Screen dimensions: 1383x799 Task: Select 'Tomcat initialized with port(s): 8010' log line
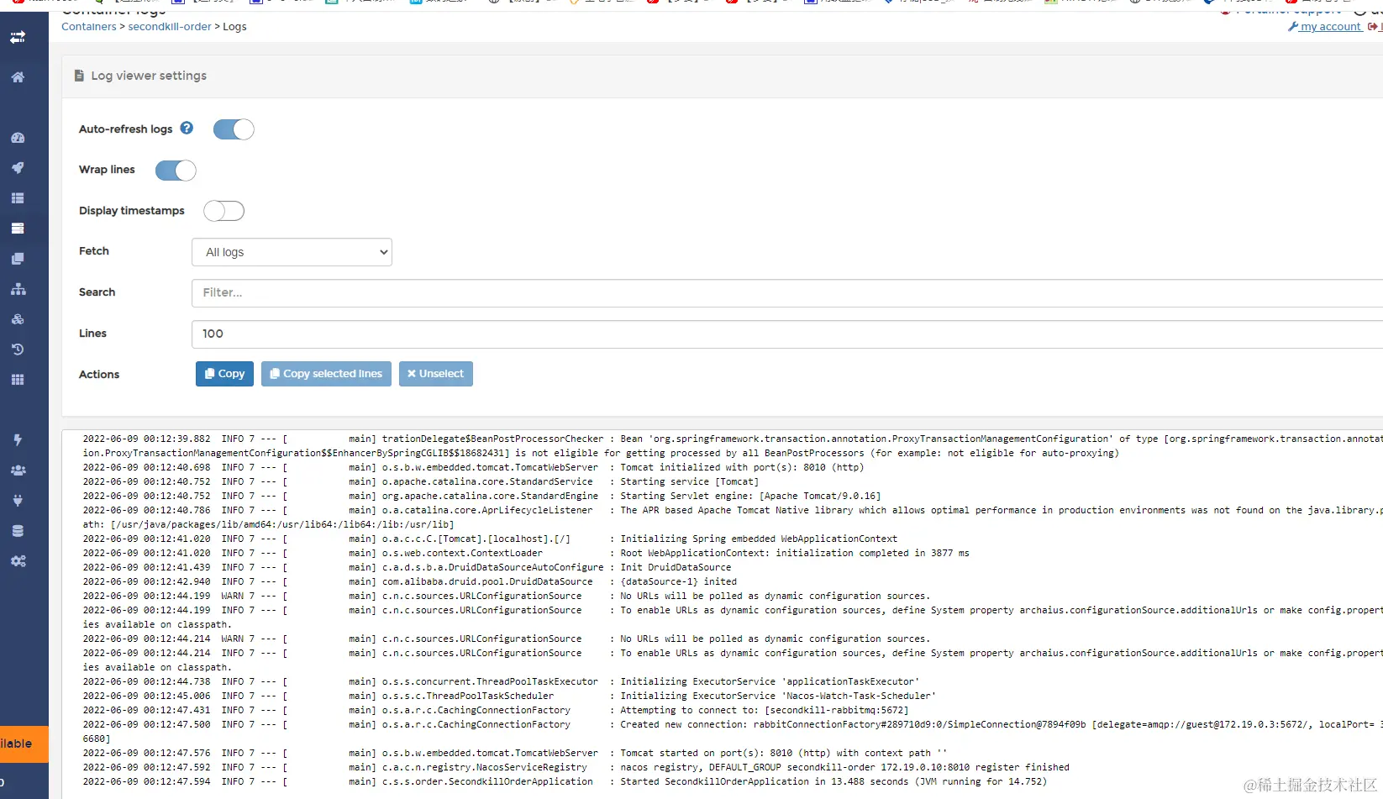coord(473,468)
